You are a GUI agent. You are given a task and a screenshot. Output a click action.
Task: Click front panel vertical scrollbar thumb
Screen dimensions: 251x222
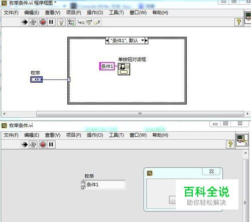click(245, 190)
